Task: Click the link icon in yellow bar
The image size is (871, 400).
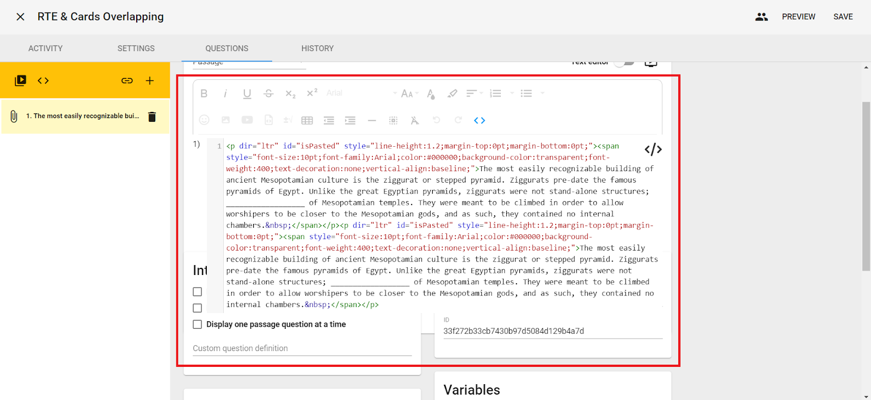Action: tap(127, 80)
